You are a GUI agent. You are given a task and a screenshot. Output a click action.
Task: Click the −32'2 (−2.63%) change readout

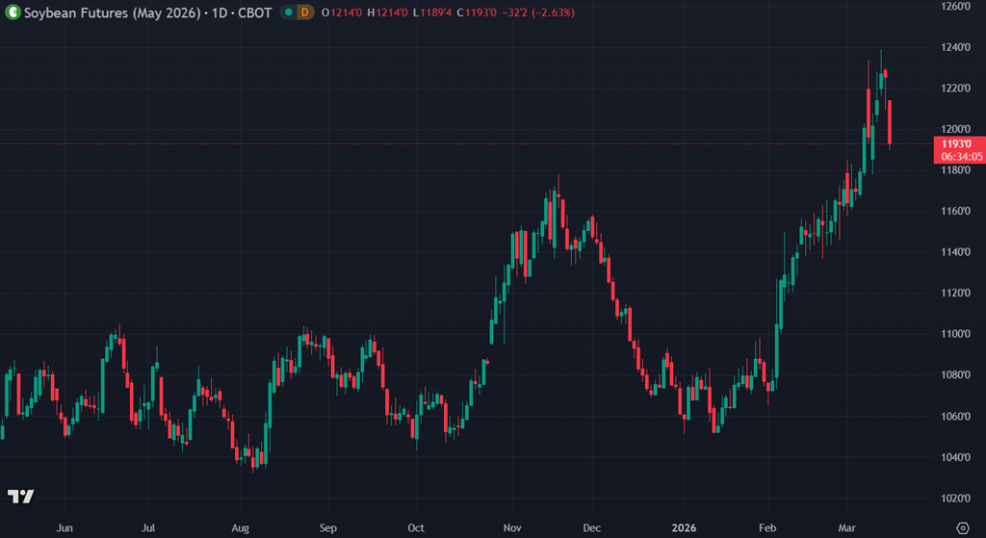(x=536, y=12)
